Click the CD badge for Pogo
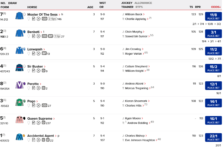224x148 pixels. pos(44,105)
